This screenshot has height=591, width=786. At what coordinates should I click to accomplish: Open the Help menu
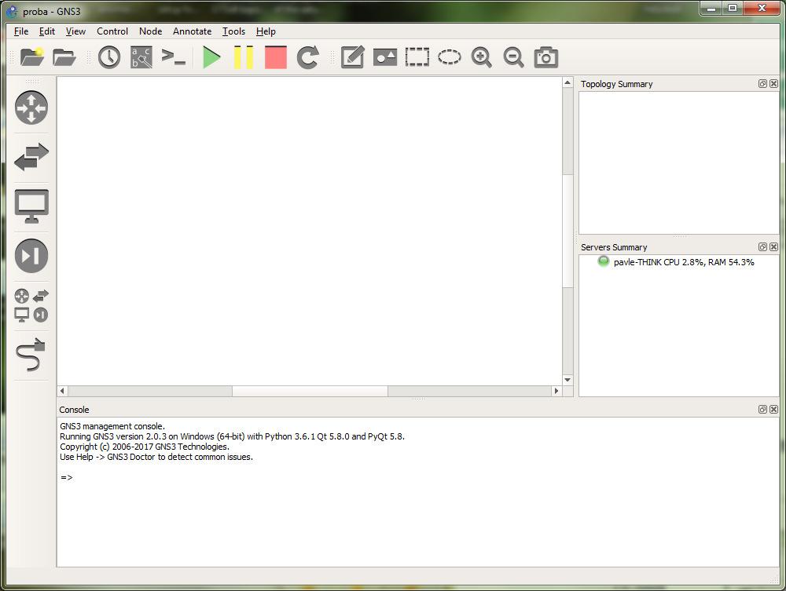[266, 31]
